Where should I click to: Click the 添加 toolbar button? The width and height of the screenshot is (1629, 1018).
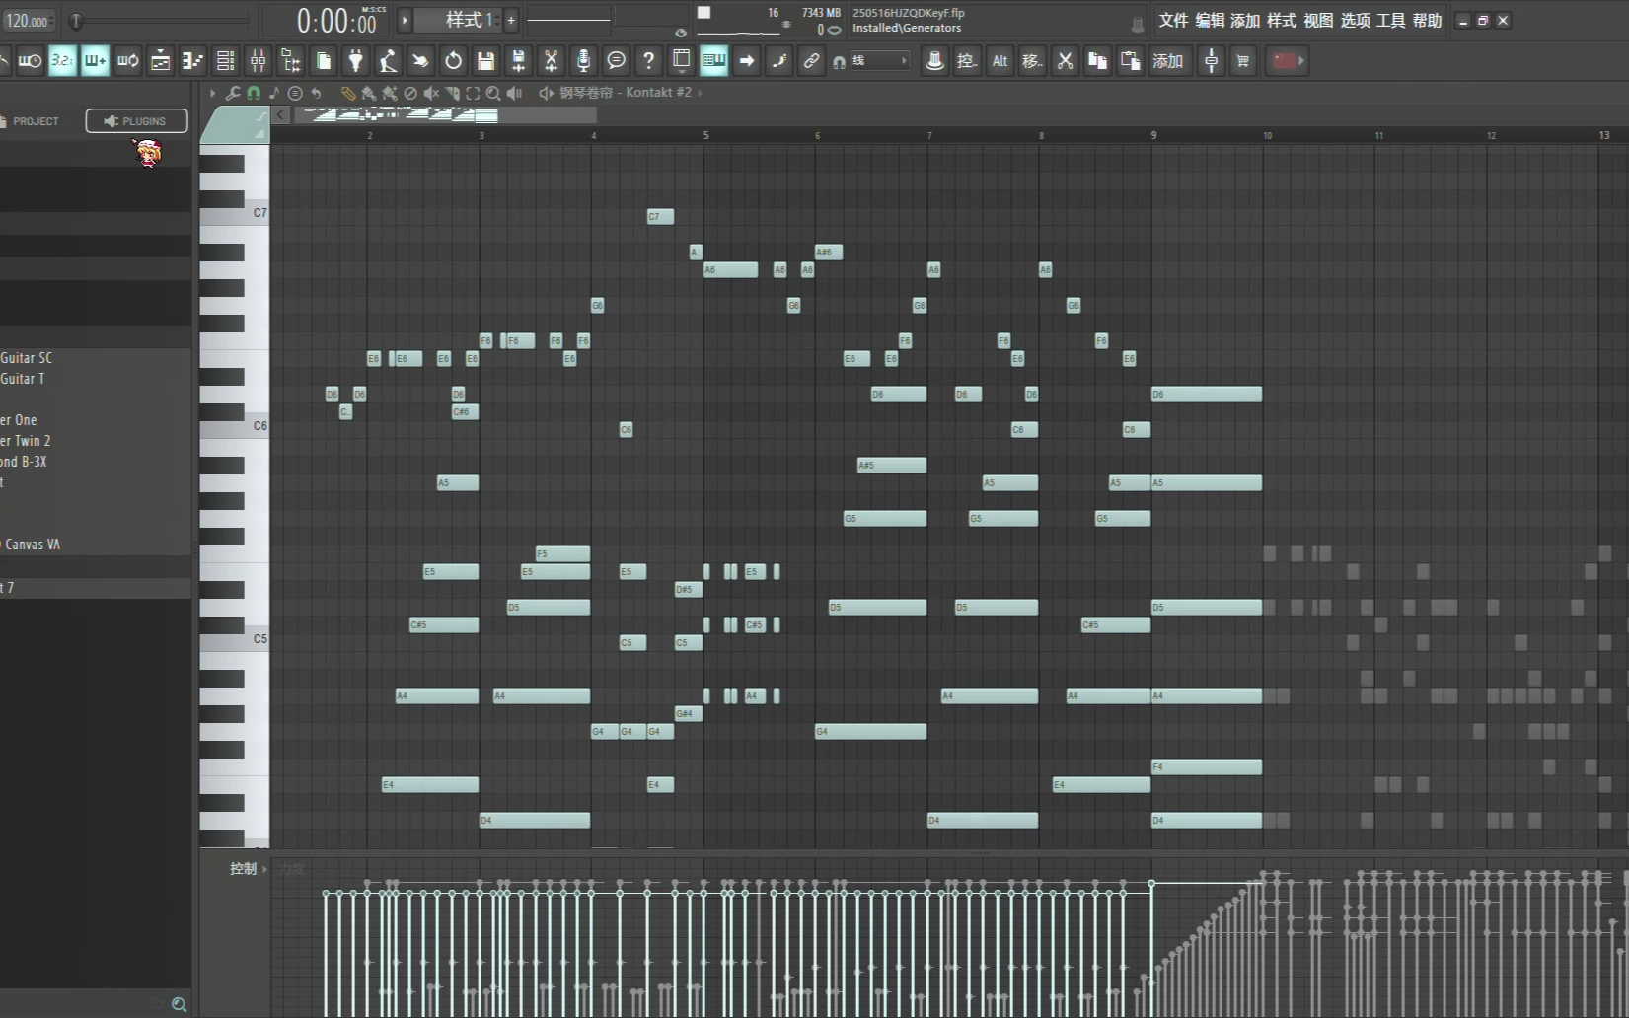pos(1168,61)
